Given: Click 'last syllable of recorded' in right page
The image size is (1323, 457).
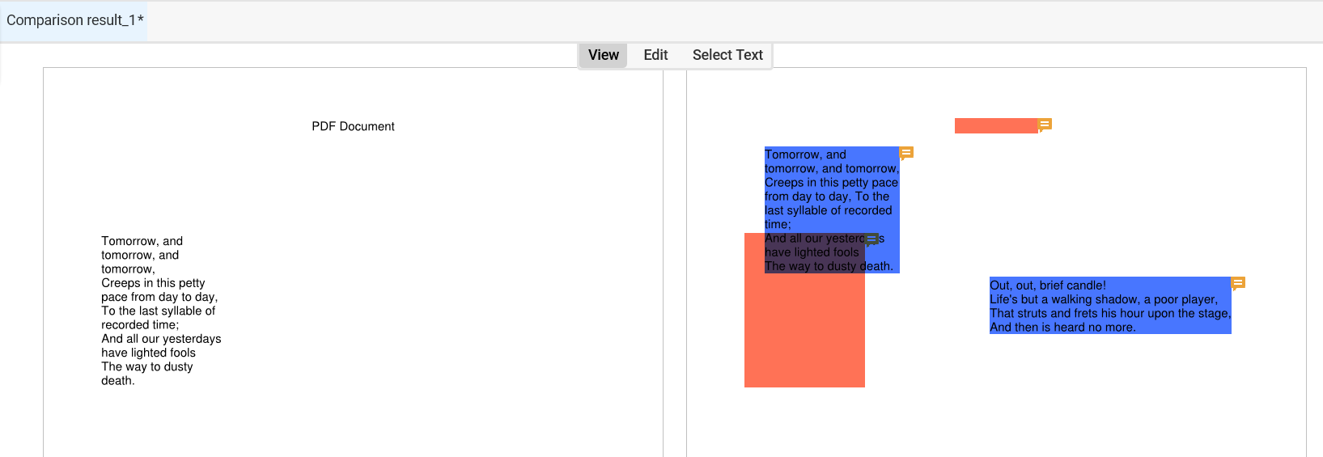Looking at the screenshot, I should coord(829,210).
